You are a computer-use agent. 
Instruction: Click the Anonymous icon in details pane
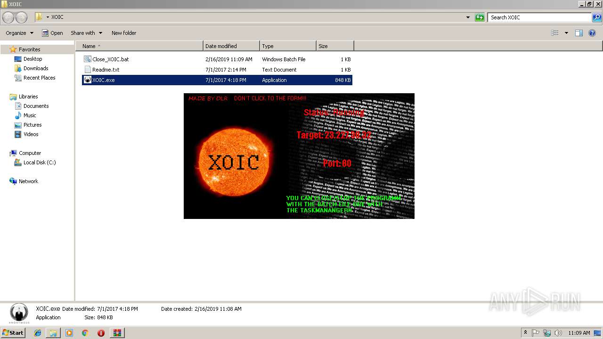click(x=19, y=314)
